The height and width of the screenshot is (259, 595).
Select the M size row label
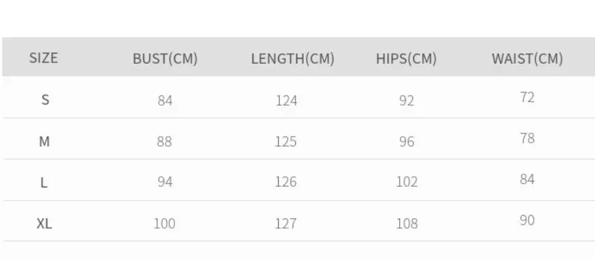(x=45, y=141)
